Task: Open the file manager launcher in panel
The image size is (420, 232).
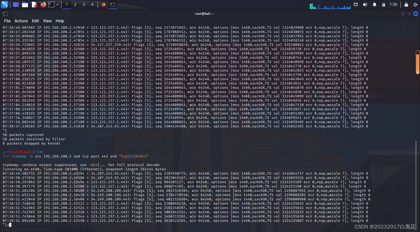Action: pos(25,5)
